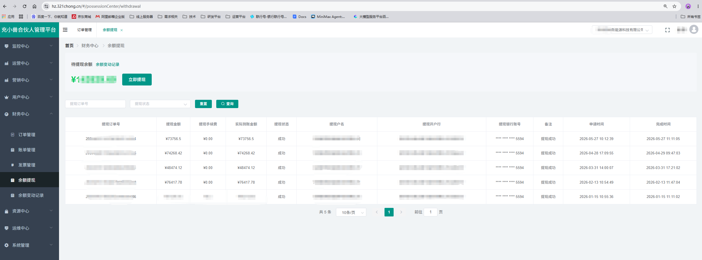Click the browser forward arrow
This screenshot has width=702, height=260.
click(15, 6)
